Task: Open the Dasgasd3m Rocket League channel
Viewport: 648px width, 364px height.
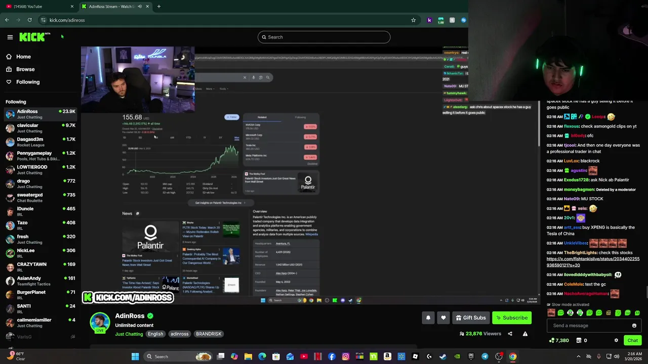Action: 40,142
